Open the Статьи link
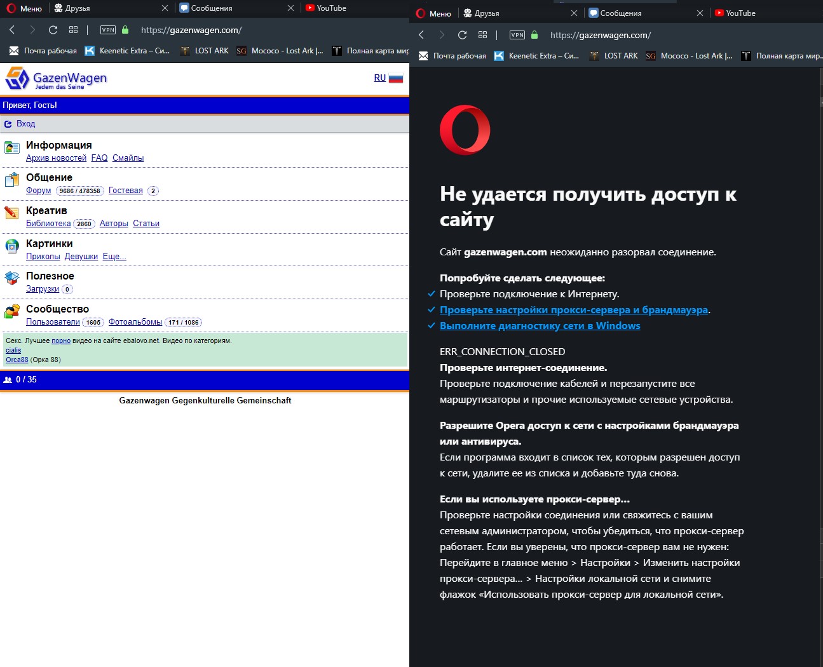 (146, 224)
